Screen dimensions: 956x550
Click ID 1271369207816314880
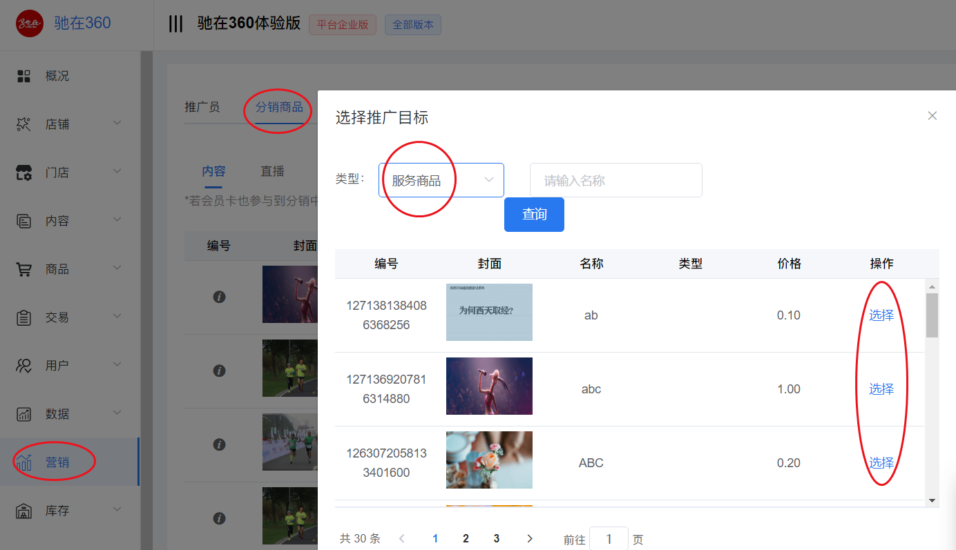coord(386,389)
